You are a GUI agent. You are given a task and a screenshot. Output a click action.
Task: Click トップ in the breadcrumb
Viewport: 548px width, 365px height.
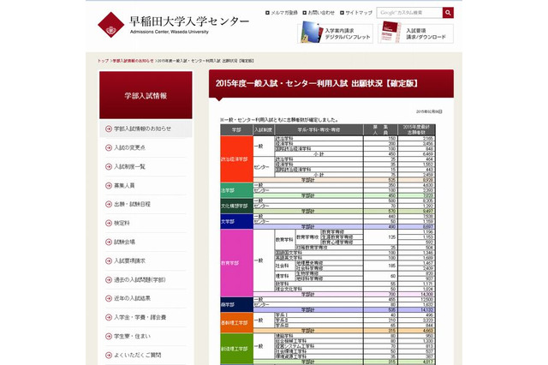(103, 62)
